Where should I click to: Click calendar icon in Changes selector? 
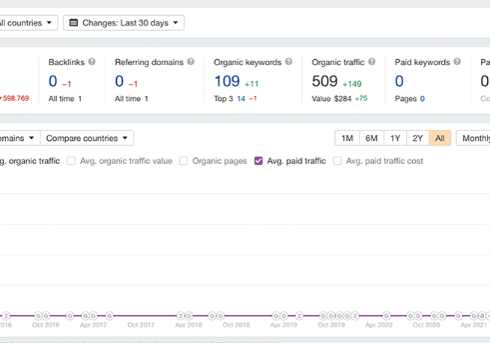pyautogui.click(x=73, y=23)
